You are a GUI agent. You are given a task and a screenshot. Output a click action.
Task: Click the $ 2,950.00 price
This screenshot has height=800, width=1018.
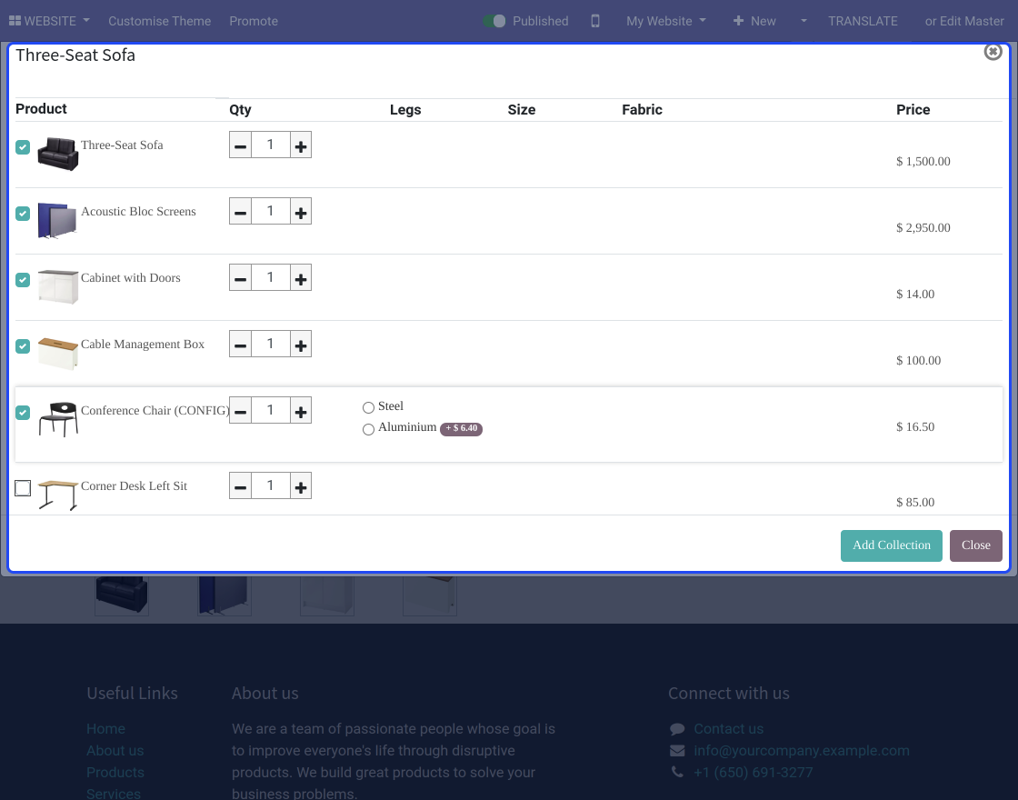[923, 227]
